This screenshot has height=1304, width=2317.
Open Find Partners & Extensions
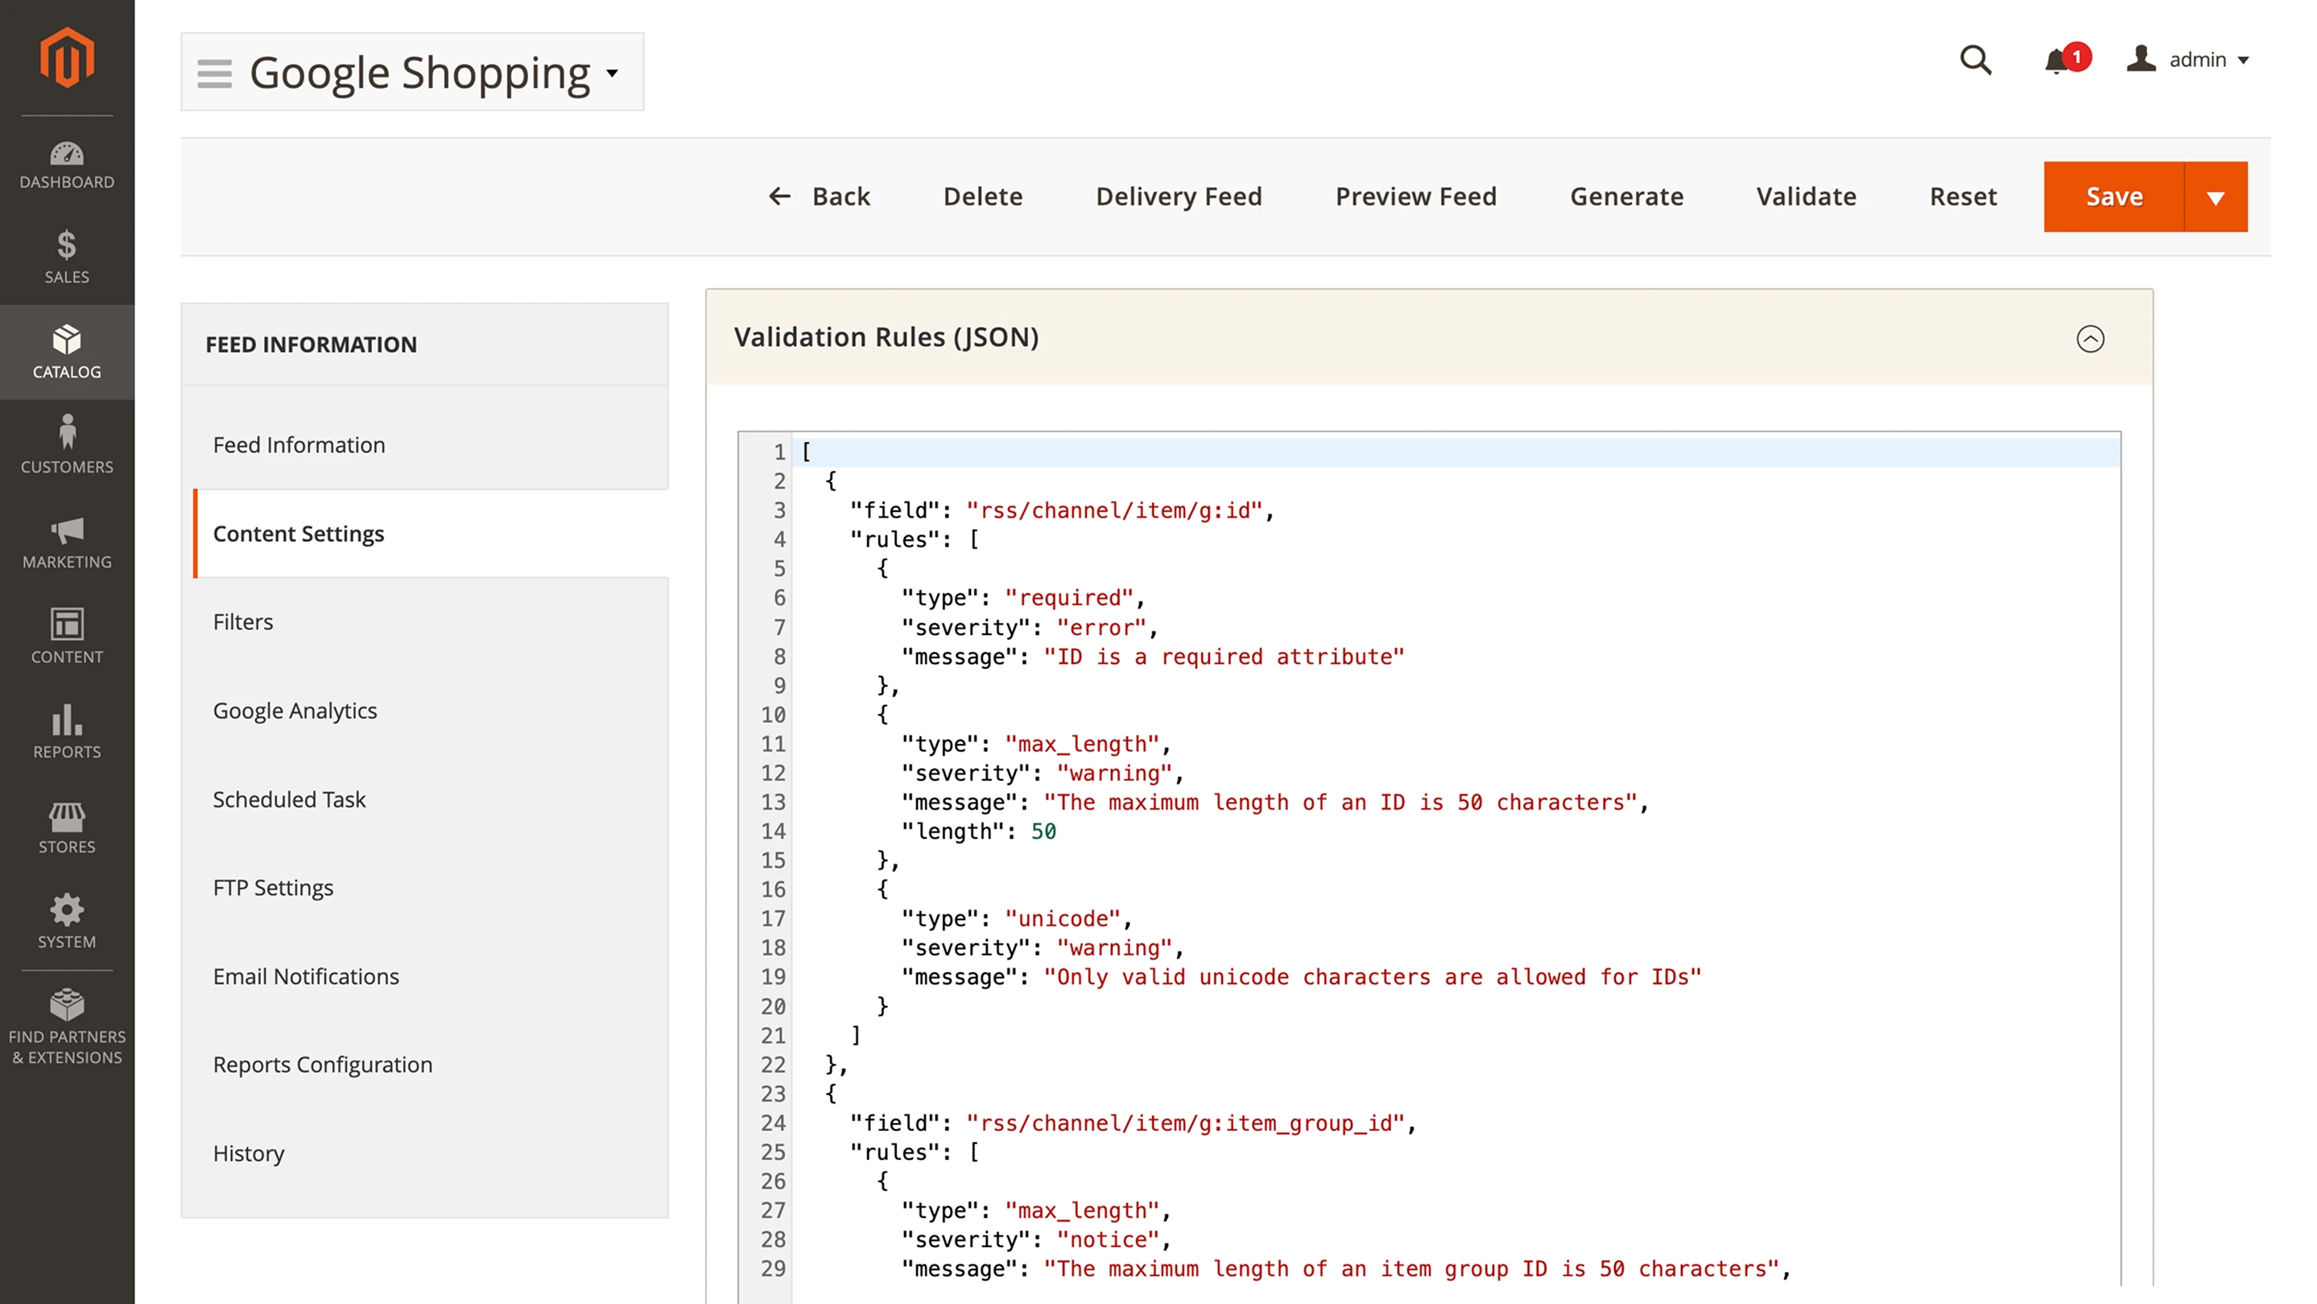pos(67,1025)
